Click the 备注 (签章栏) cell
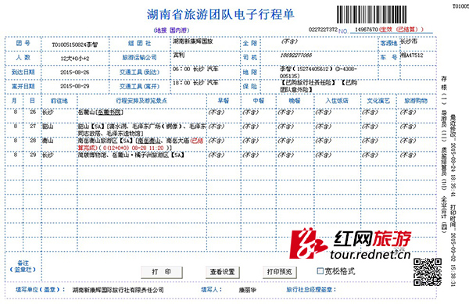469x304 pixels. [x=23, y=266]
